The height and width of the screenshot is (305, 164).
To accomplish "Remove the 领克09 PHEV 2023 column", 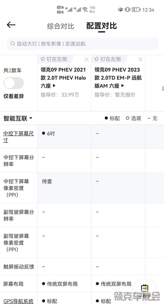I will 140,59.
